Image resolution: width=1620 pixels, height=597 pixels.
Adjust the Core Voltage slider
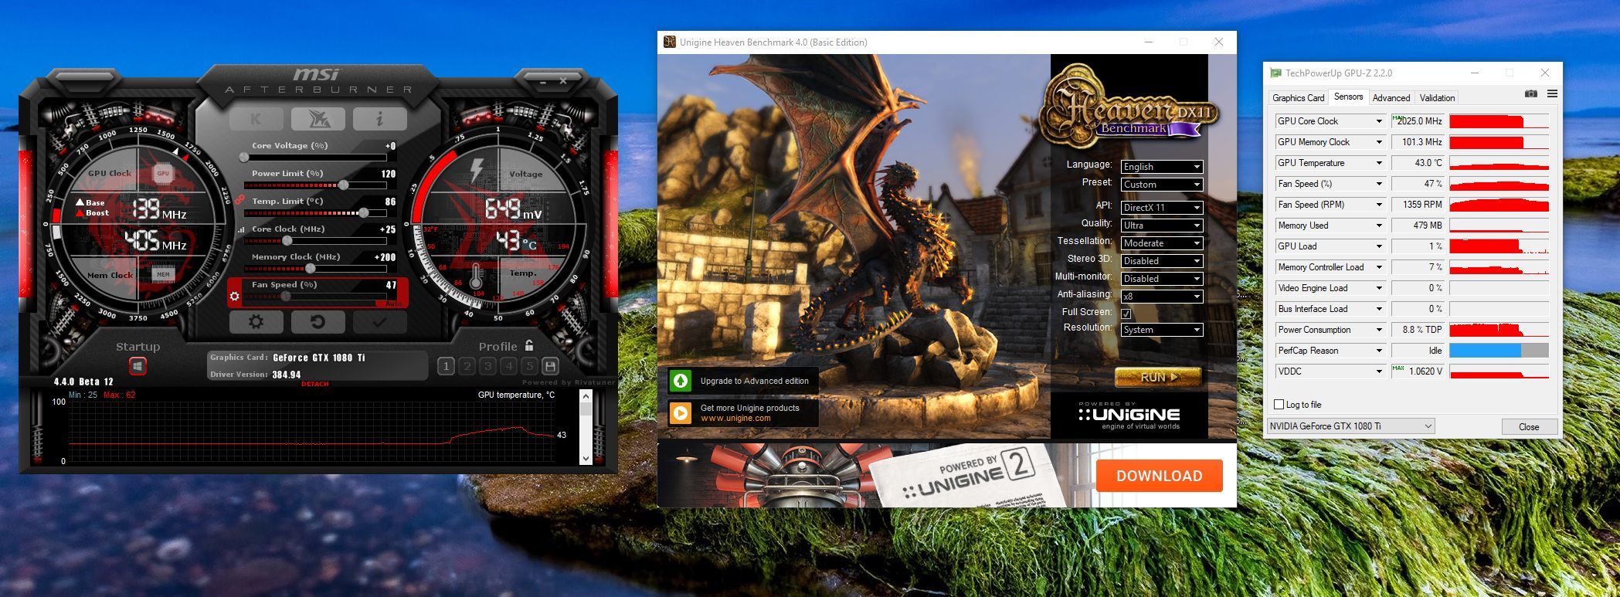(315, 157)
